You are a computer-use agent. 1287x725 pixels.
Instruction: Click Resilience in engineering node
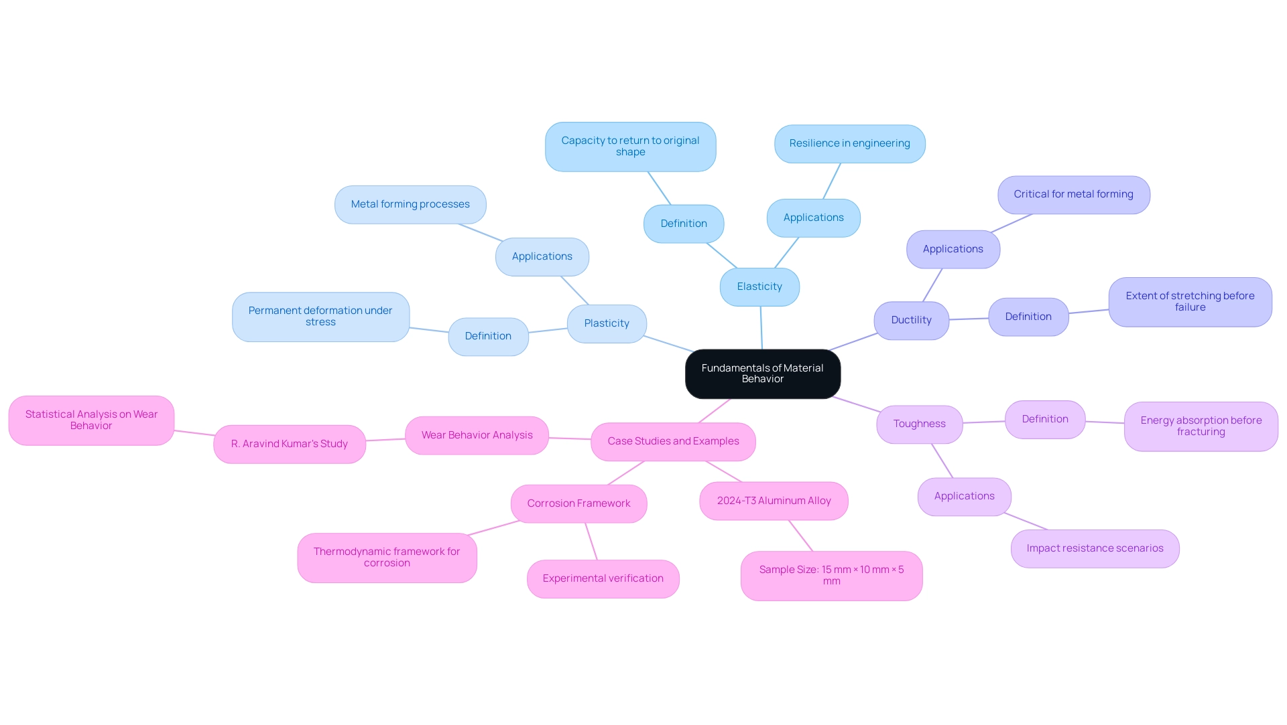coord(849,143)
